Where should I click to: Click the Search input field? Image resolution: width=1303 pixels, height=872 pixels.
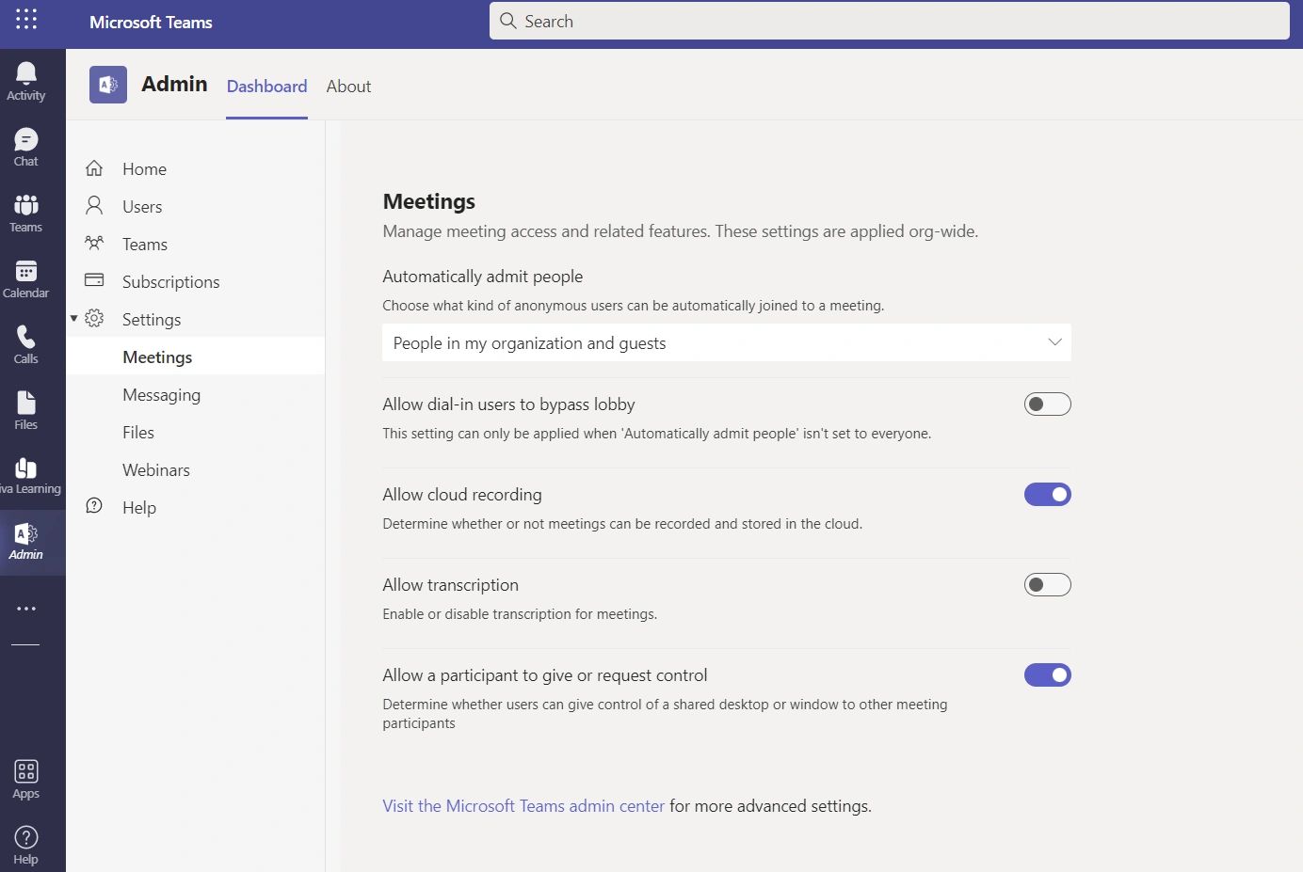coord(889,21)
